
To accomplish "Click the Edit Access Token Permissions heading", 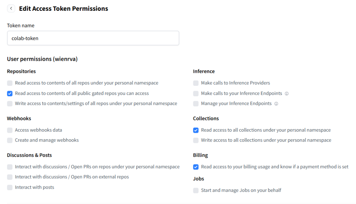I will (63, 9).
